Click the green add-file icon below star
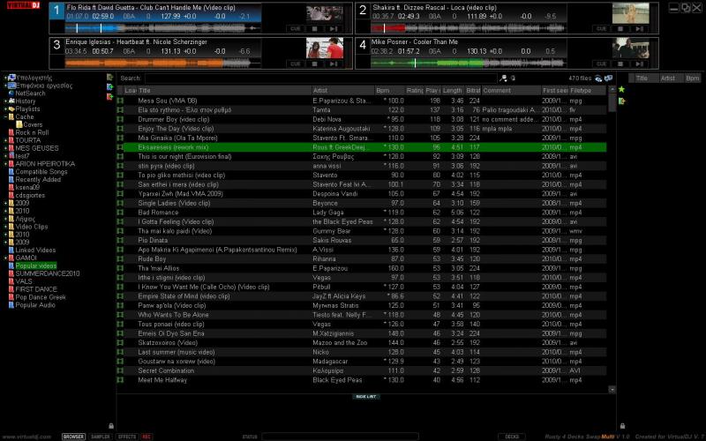This screenshot has width=706, height=441. coord(622,101)
